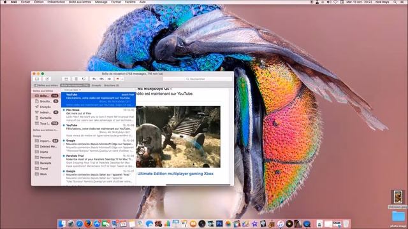Viewport: 408px width, 229px height.
Task: Select the Envoyés favorites bar tab
Action: 96,85
